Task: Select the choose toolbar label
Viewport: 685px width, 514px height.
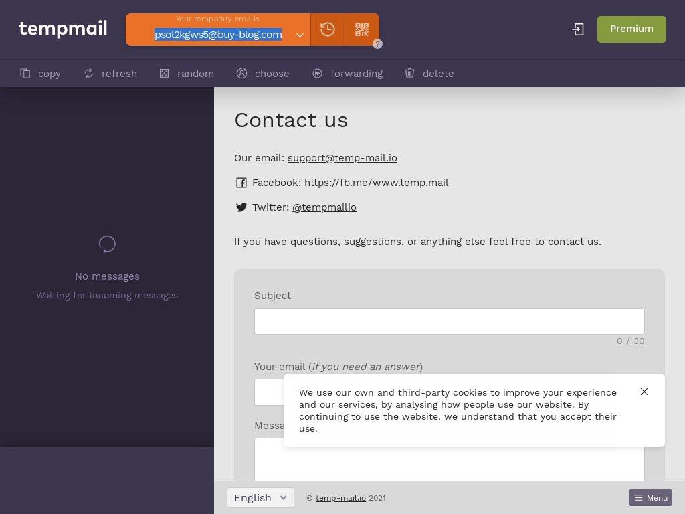Action: pos(272,74)
